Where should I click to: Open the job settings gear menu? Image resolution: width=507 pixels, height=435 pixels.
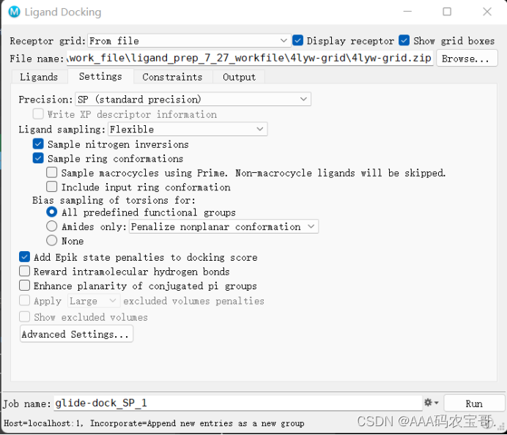[432, 402]
